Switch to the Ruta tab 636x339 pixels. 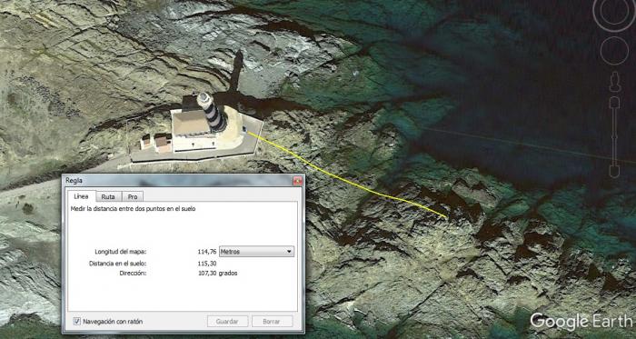coord(108,196)
